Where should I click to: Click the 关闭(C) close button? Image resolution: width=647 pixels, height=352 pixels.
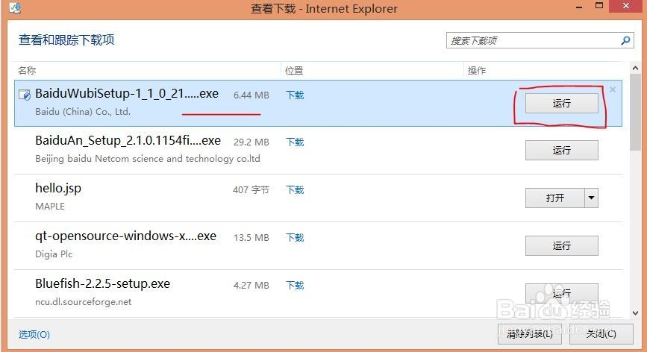tap(601, 334)
